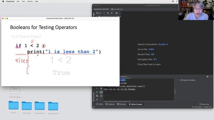This screenshot has width=214, height=120.
Task: Open the PowerPoint application menu
Action: (10, 1)
